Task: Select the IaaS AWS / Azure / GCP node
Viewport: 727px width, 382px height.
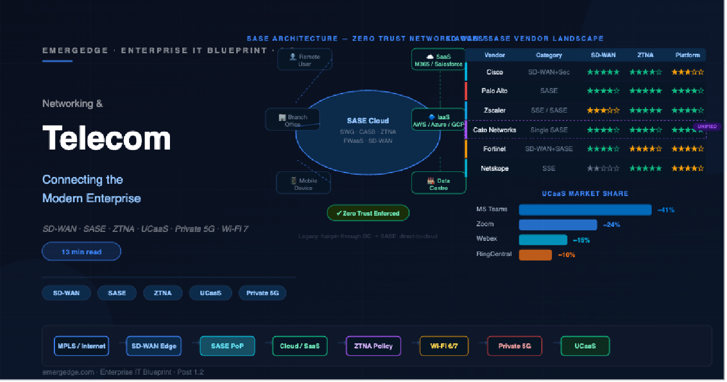Action: click(439, 120)
